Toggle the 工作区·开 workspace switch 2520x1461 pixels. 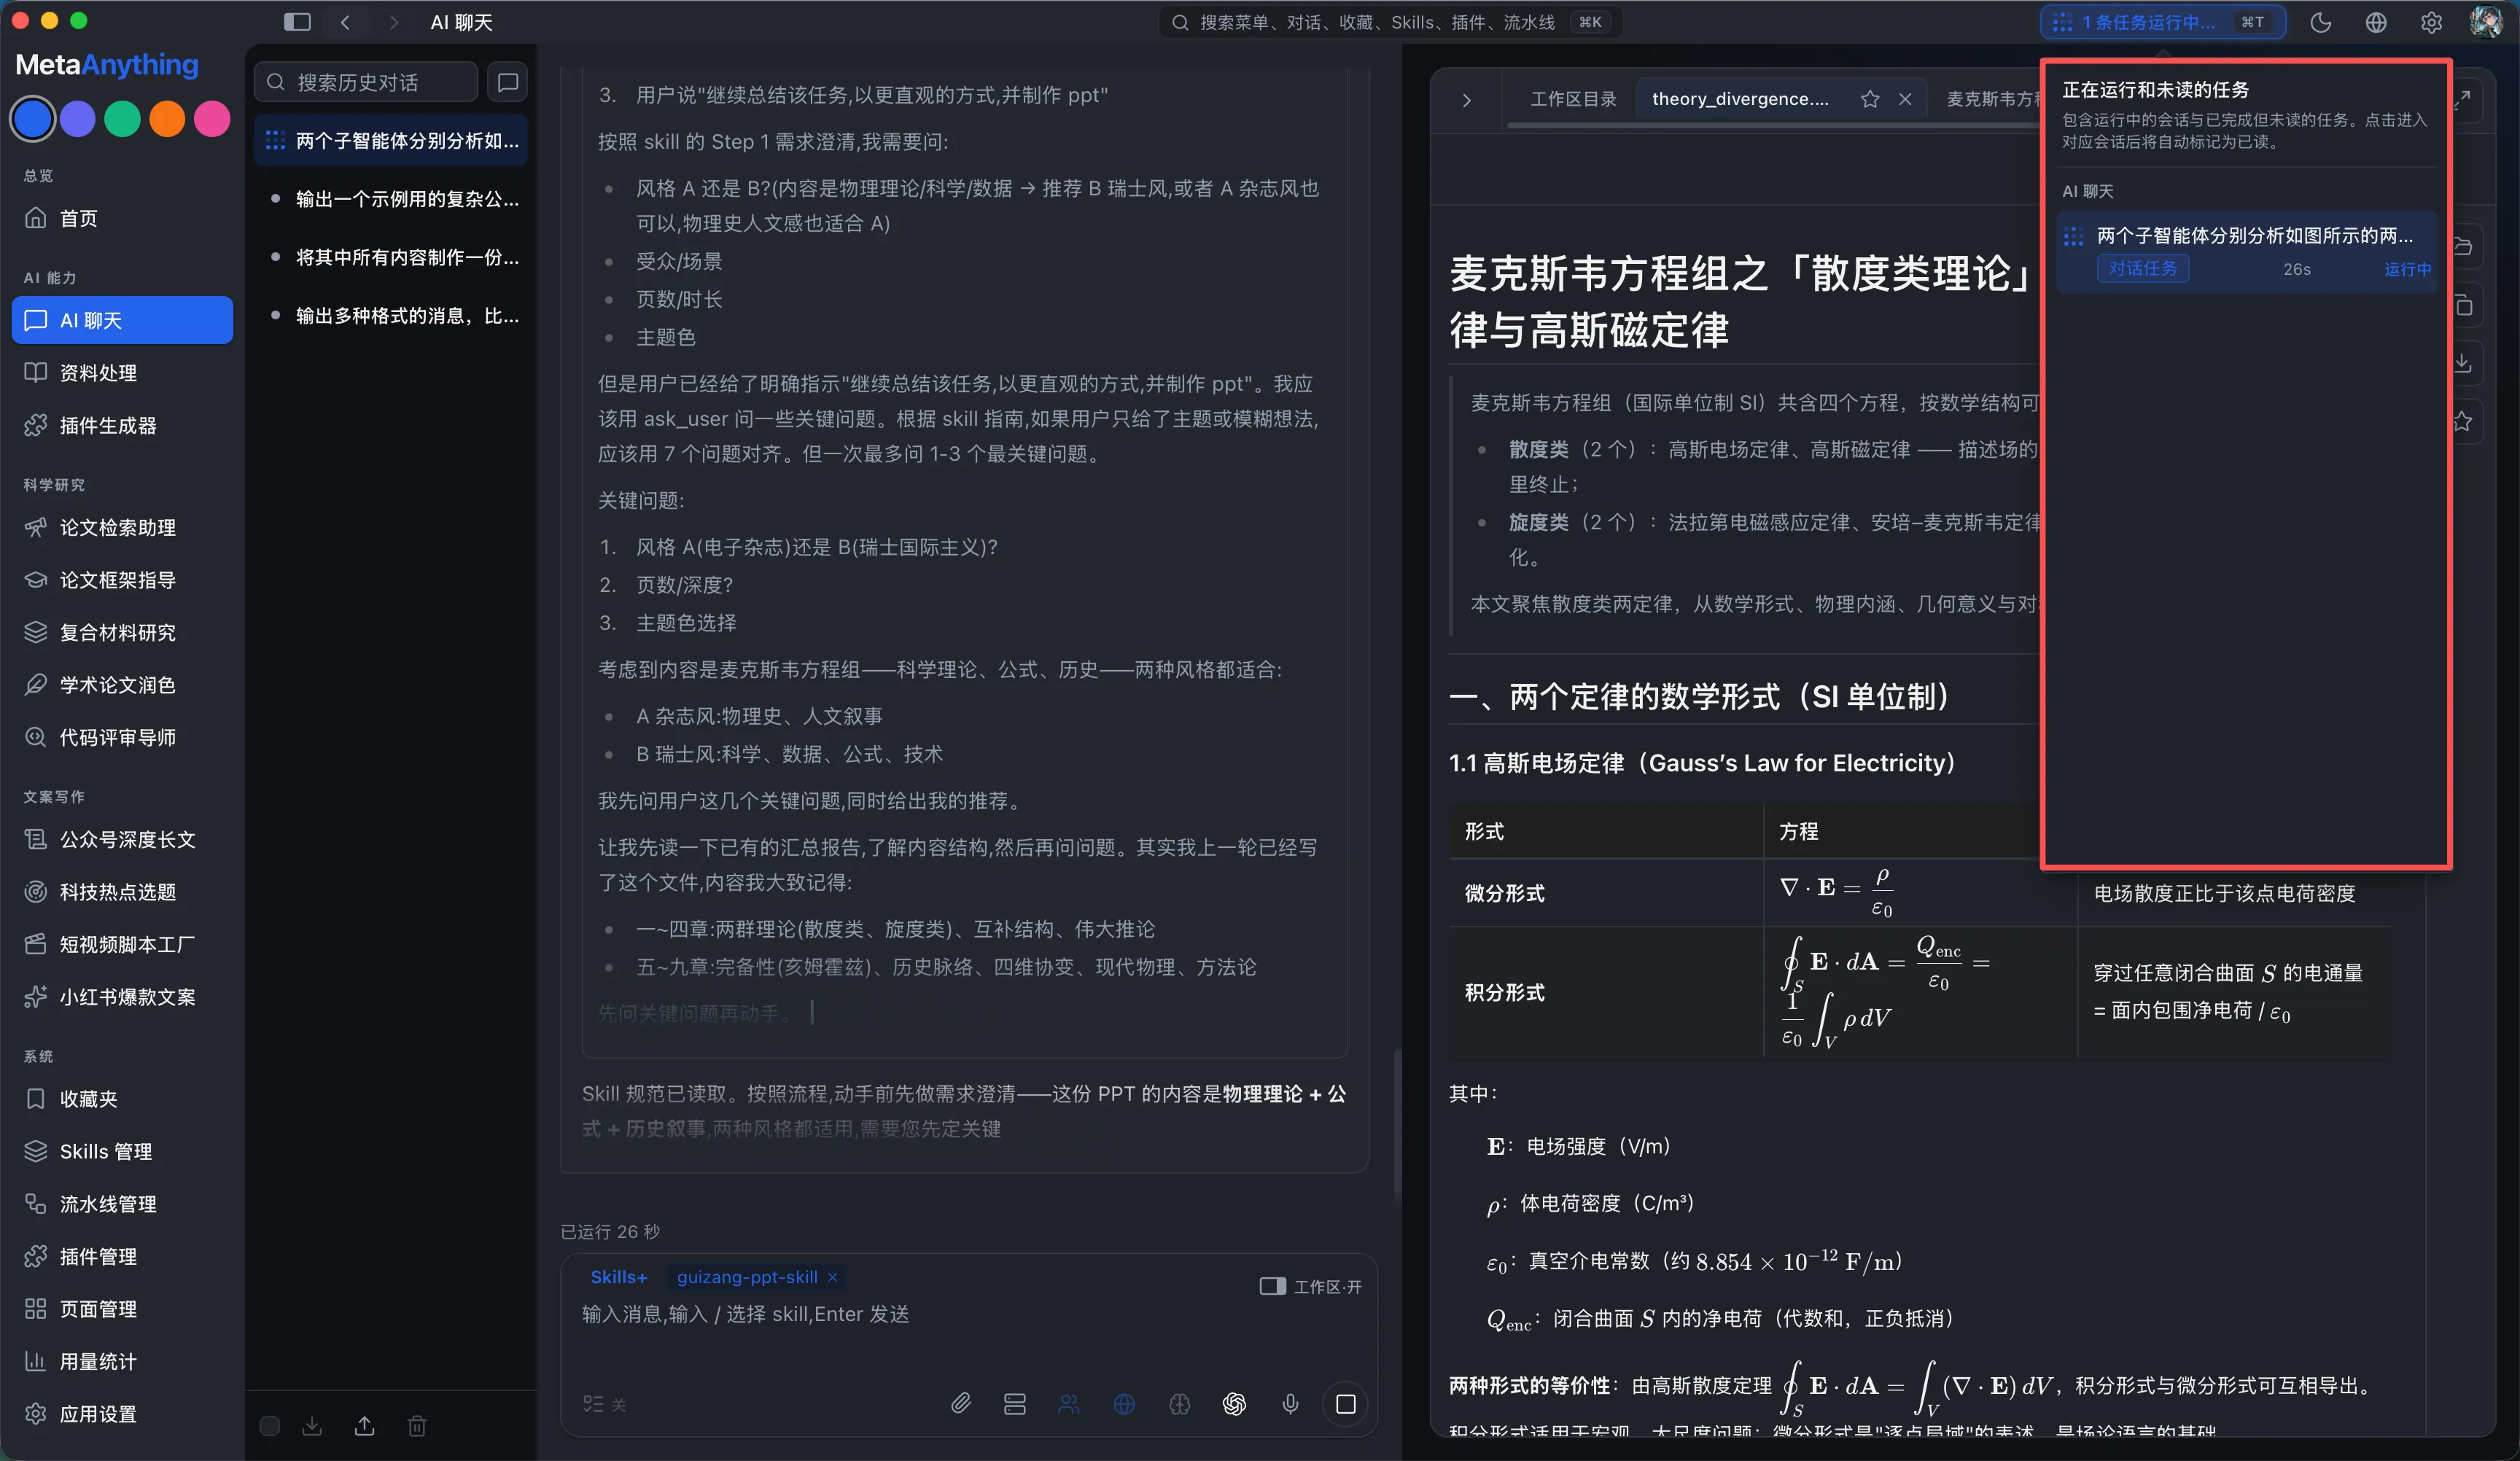(1310, 1286)
